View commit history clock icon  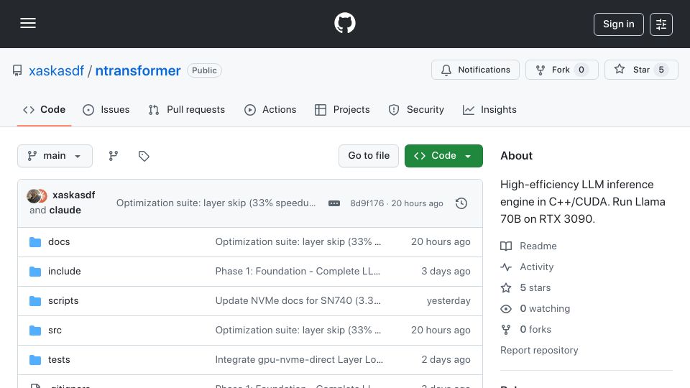coord(461,203)
